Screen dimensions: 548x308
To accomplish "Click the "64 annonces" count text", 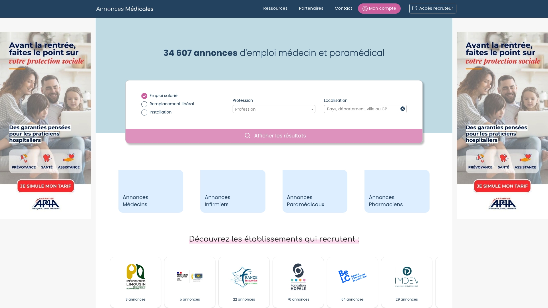I will click(x=352, y=299).
